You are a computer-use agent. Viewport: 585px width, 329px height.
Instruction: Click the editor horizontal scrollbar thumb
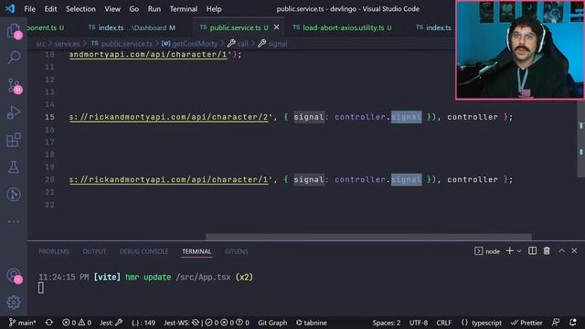point(368,237)
